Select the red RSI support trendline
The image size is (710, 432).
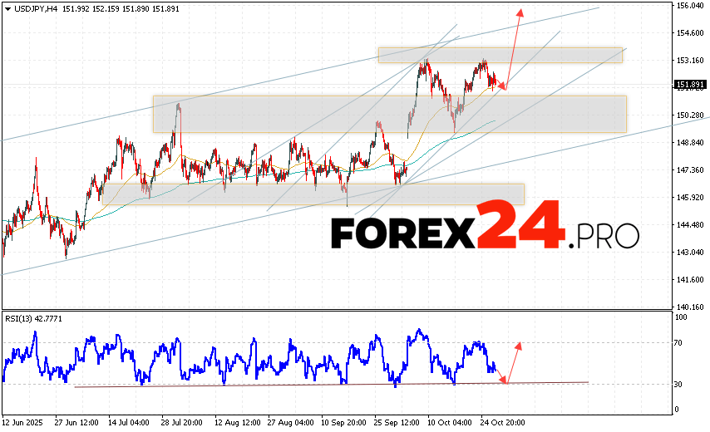(333, 384)
